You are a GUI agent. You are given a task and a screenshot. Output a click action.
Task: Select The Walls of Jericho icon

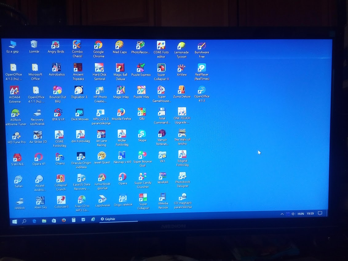182,137
